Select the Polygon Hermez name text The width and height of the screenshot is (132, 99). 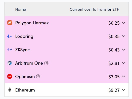[x=32, y=23]
